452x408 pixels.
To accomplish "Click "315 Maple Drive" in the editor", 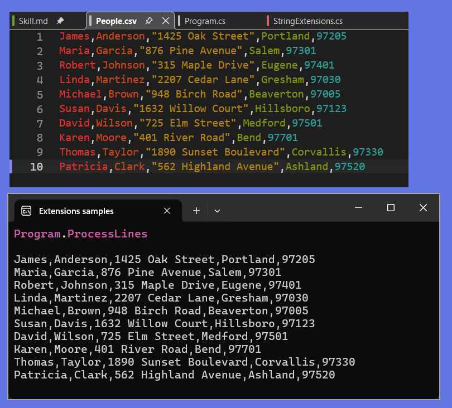I will point(203,65).
